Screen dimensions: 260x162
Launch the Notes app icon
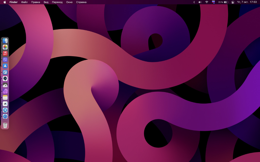pyautogui.click(x=5, y=97)
